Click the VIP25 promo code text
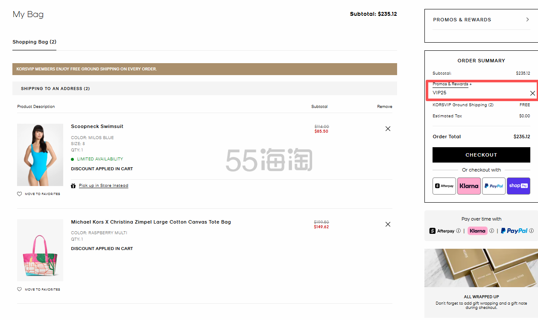Screen dimensions: 538x320 pyautogui.click(x=439, y=93)
